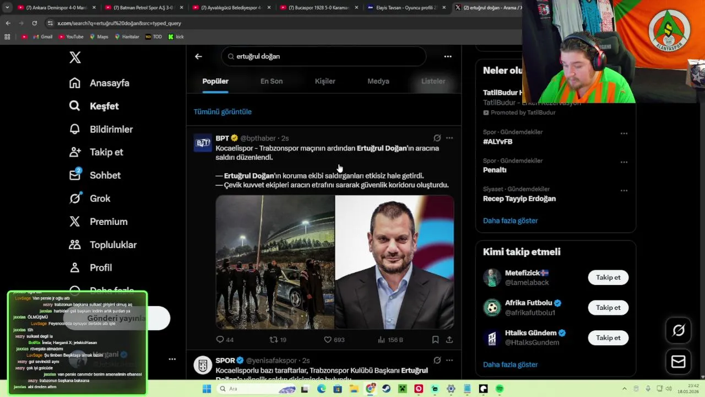Click the back arrow beside search box
The height and width of the screenshot is (397, 705).
point(198,56)
